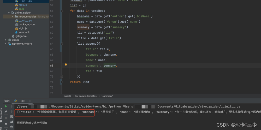Click the 'summary' breadcrumb

click(x=107, y=96)
